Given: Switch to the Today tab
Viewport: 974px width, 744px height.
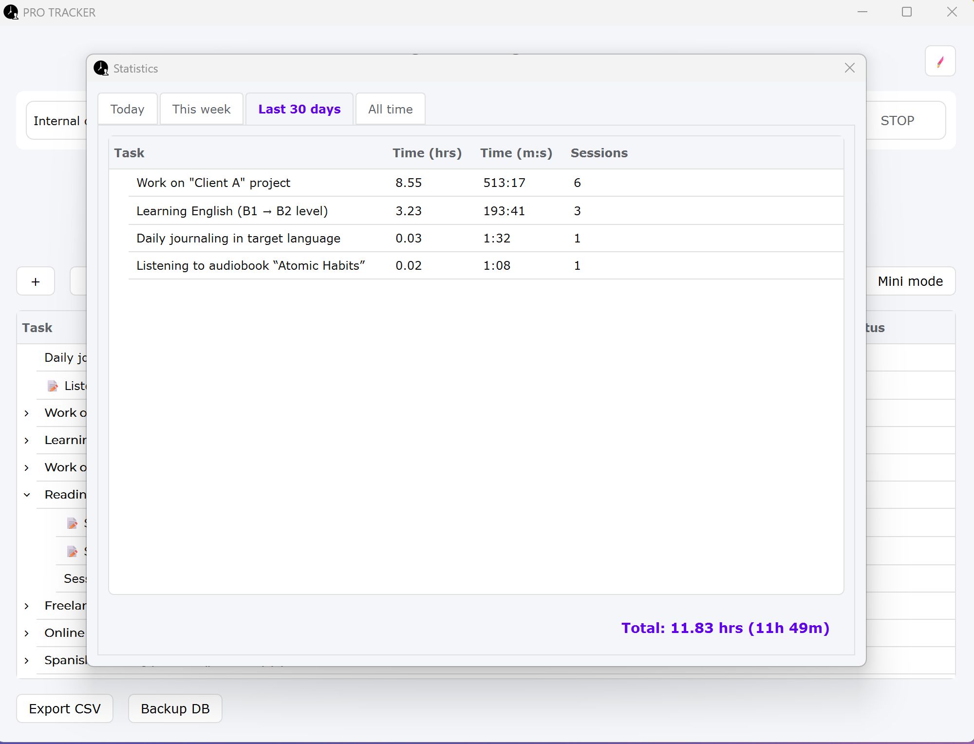Looking at the screenshot, I should 127,109.
